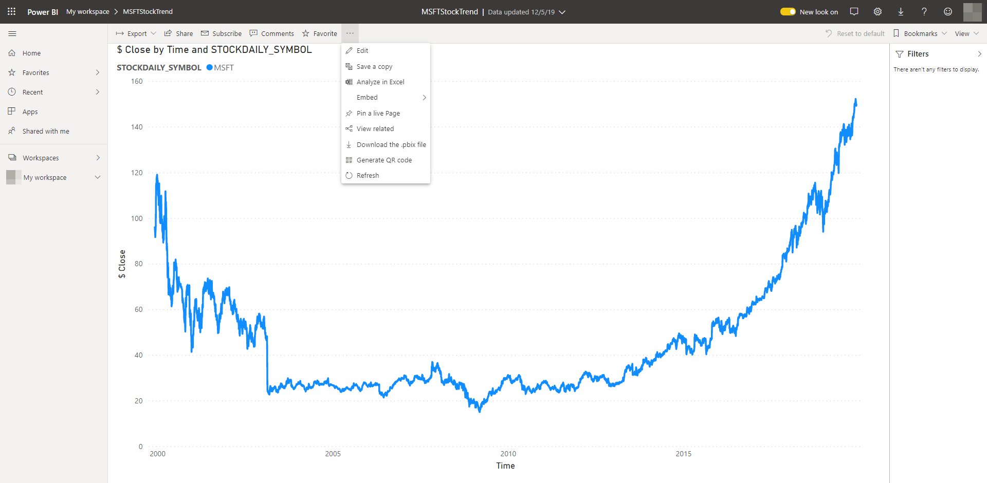Screen dimensions: 987x483
Task: Open the settings gear icon
Action: 878,11
